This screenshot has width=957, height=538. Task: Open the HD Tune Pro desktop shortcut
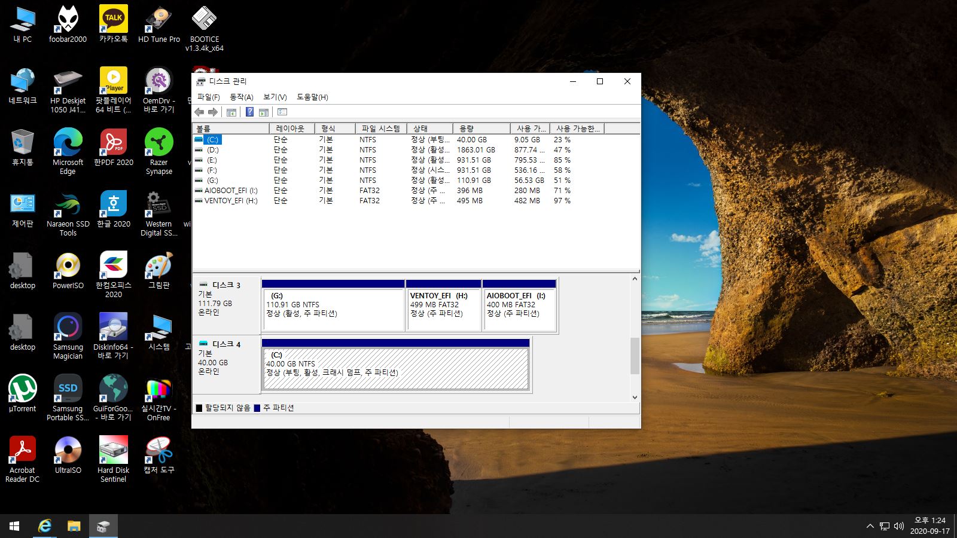(x=159, y=25)
